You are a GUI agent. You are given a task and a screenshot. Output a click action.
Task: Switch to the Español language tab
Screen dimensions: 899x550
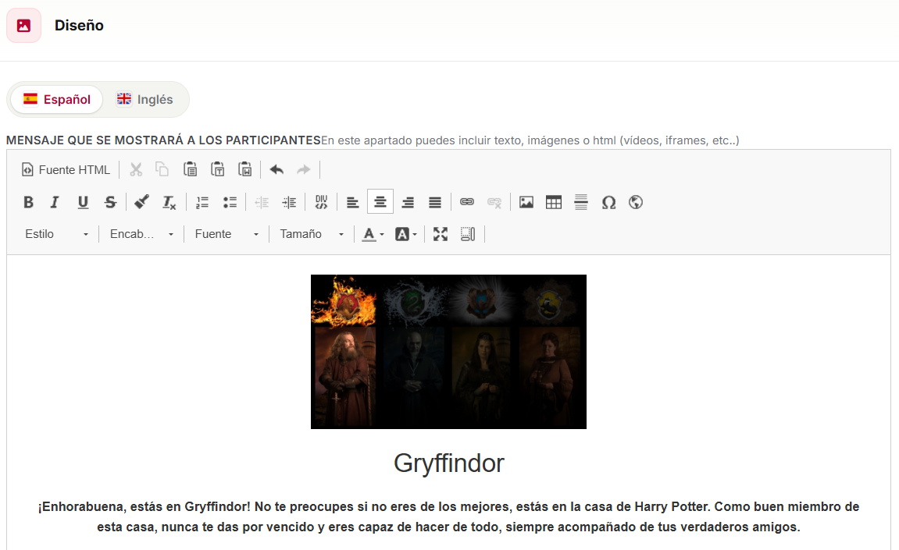click(x=57, y=99)
